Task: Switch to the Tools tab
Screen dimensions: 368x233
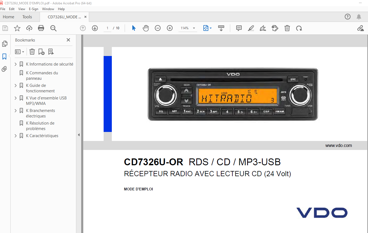Action: (27, 17)
